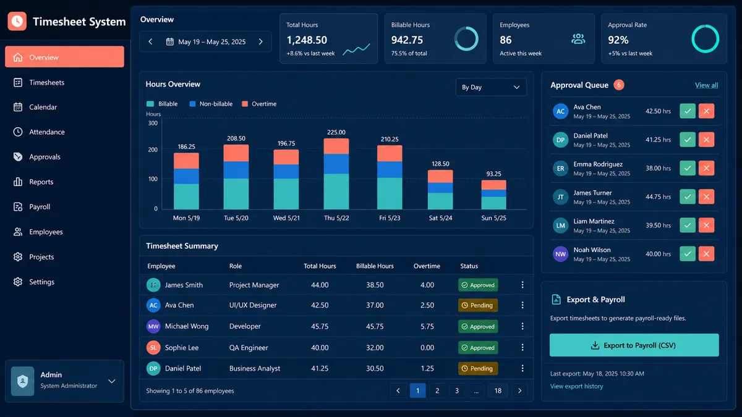Screen dimensions: 742x417
Task: Open Attendance from the sidebar
Action: (x=64, y=132)
